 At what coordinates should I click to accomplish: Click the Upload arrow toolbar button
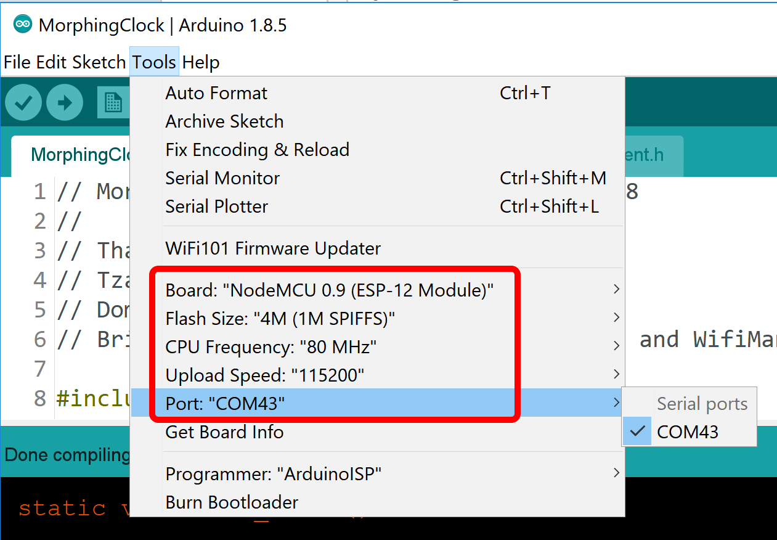(x=64, y=102)
